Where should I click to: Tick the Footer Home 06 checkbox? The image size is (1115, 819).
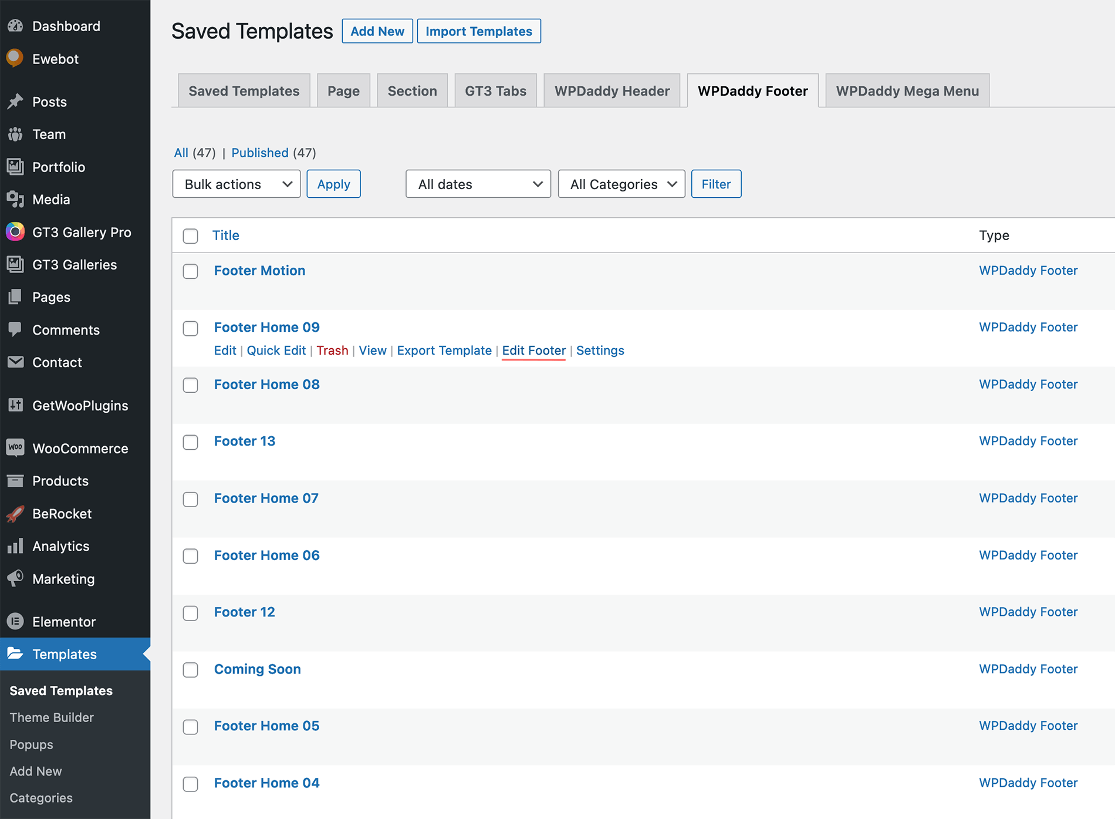(190, 556)
